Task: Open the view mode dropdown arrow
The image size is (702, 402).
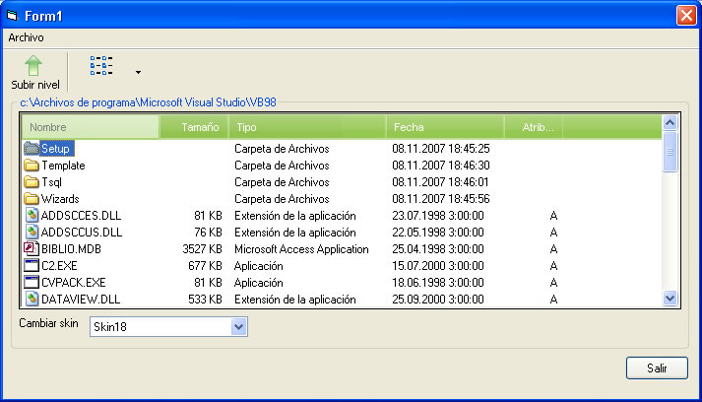Action: 138,72
